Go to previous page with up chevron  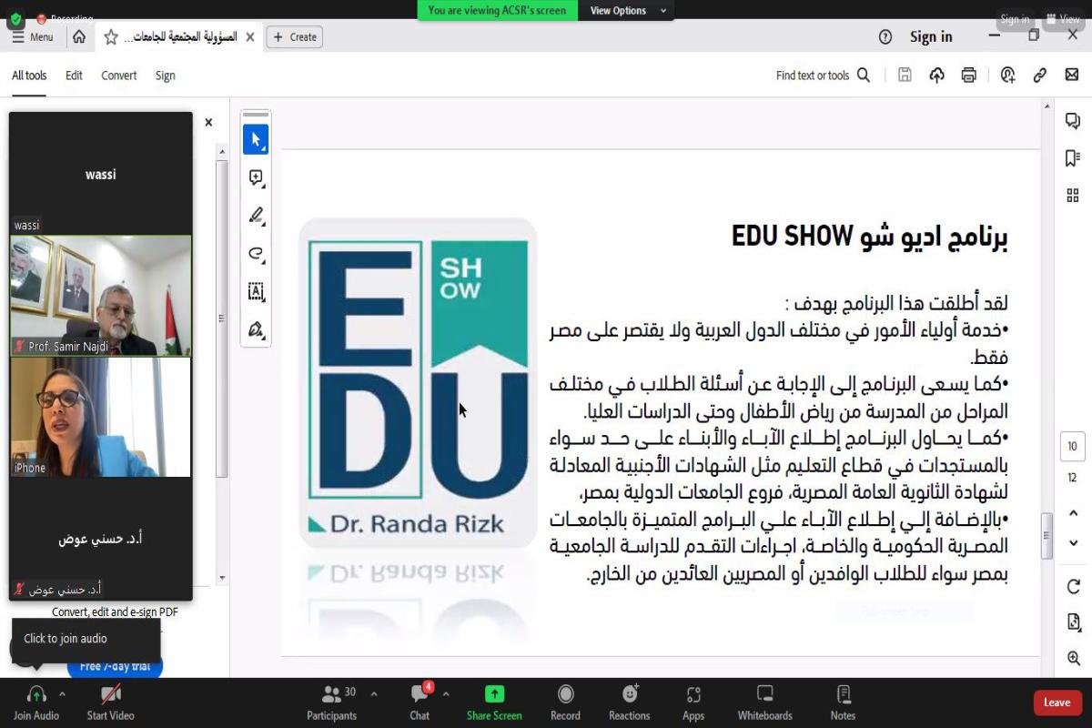[1073, 514]
